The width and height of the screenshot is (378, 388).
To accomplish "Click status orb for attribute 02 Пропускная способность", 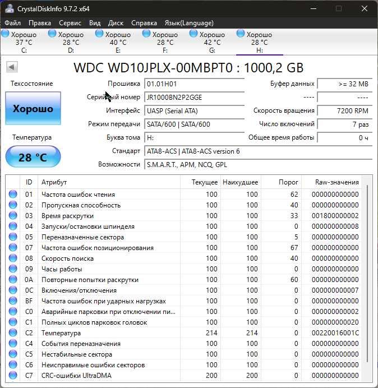I will [13, 205].
